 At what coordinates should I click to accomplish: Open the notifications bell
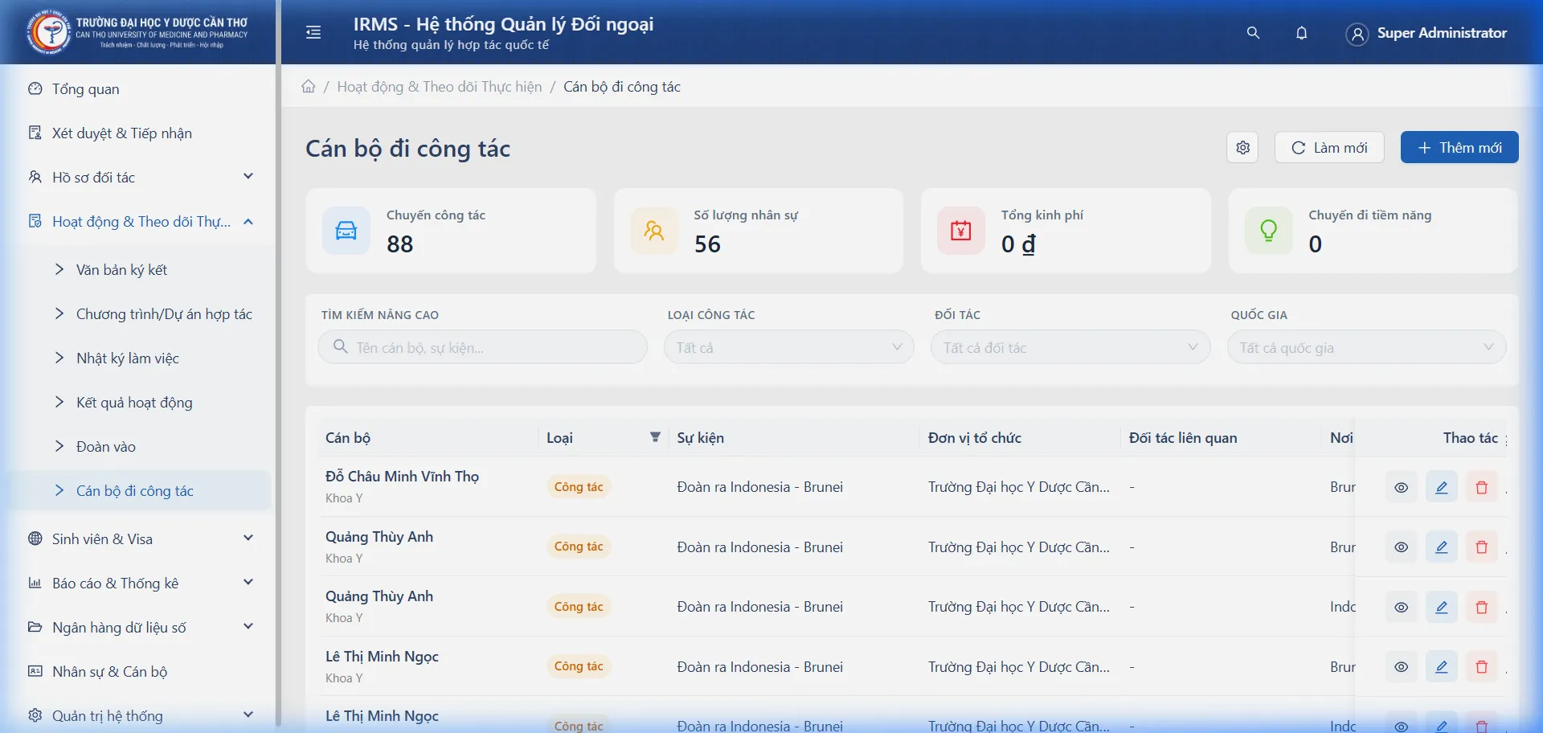coord(1301,33)
